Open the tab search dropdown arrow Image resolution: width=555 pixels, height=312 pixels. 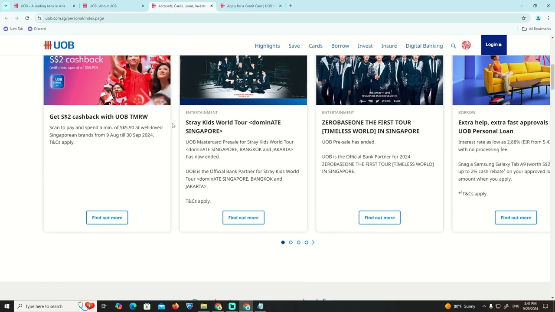(6, 6)
